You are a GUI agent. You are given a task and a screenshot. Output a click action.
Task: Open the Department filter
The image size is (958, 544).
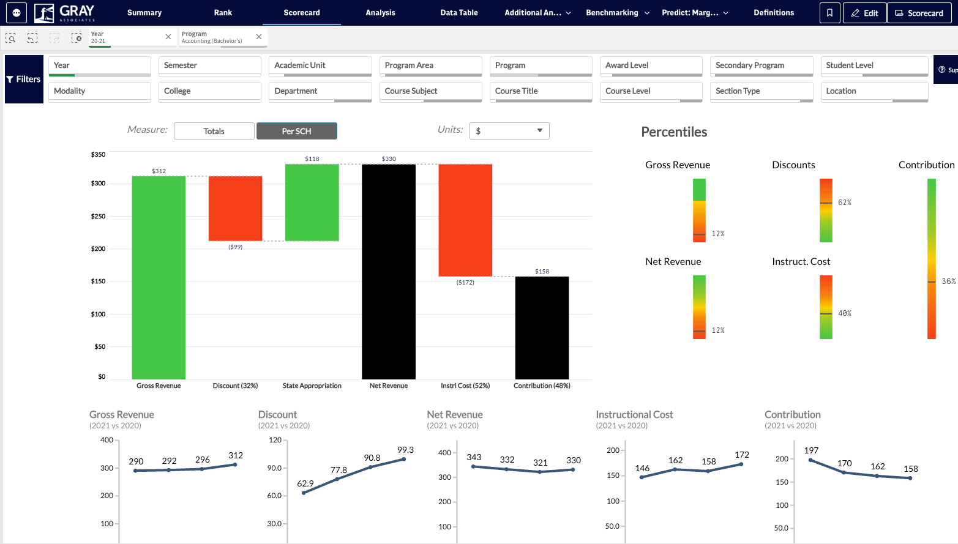coord(320,92)
